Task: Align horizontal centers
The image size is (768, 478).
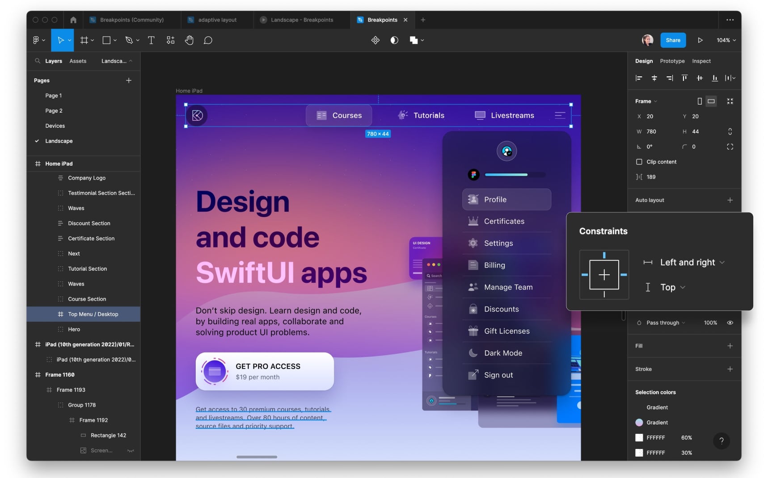Action: tap(654, 78)
